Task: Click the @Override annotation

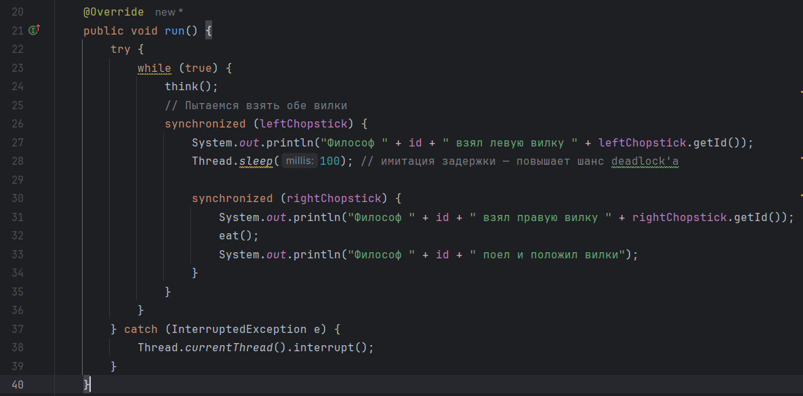Action: [x=114, y=12]
